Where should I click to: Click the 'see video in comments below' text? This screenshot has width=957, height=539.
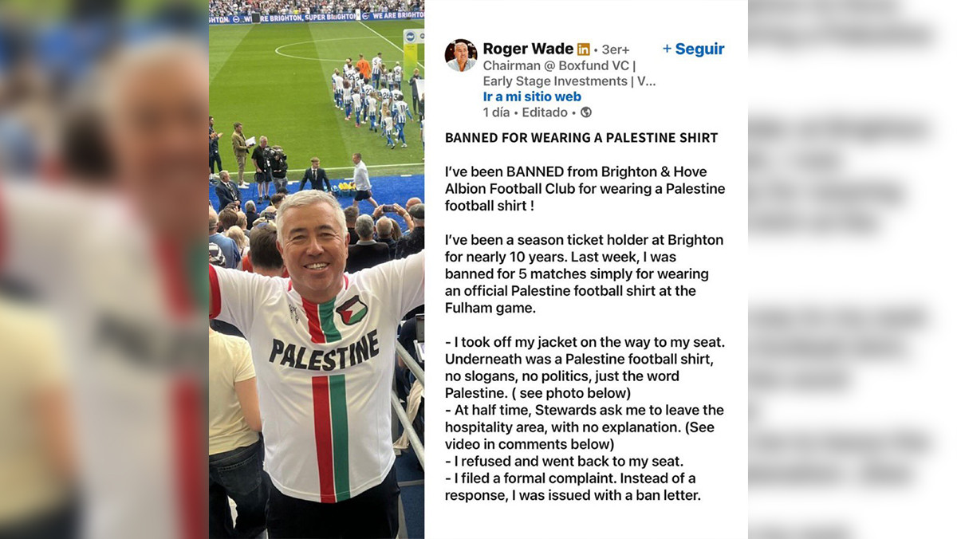[x=580, y=435]
